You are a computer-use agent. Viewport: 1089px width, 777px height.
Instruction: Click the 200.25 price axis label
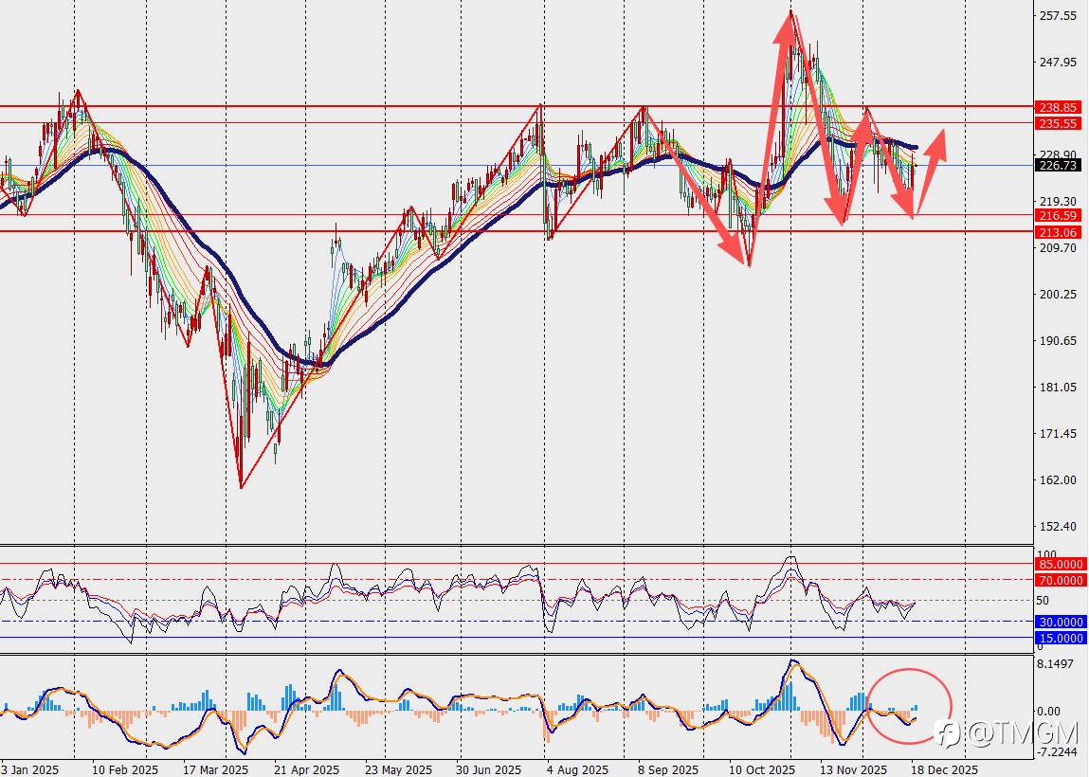[1057, 295]
